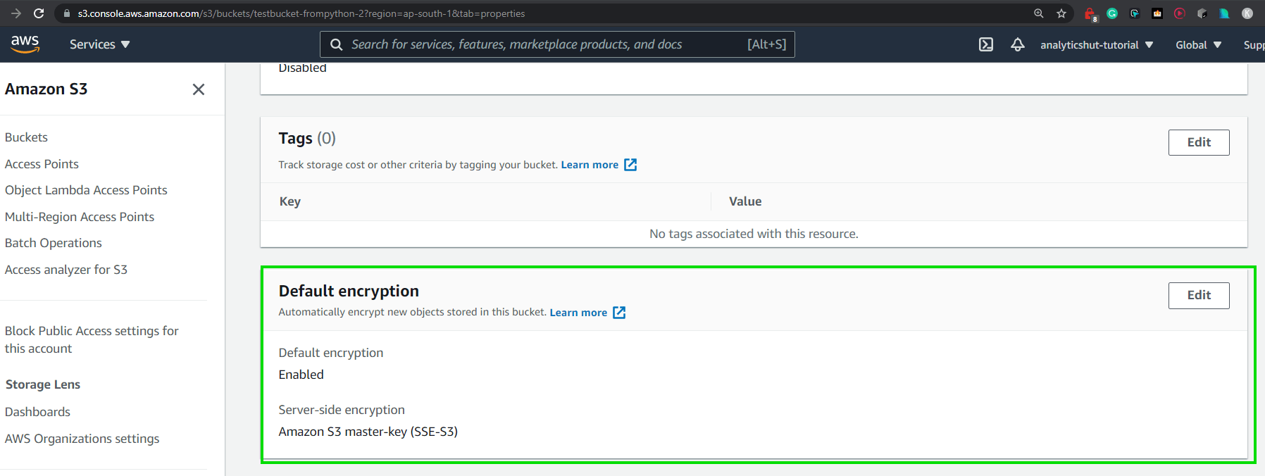Close the Amazon S3 sidebar panel
The image size is (1265, 476).
pyautogui.click(x=199, y=89)
